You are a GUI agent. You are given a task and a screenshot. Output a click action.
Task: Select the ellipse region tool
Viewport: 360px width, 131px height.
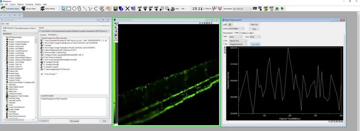tap(74, 9)
